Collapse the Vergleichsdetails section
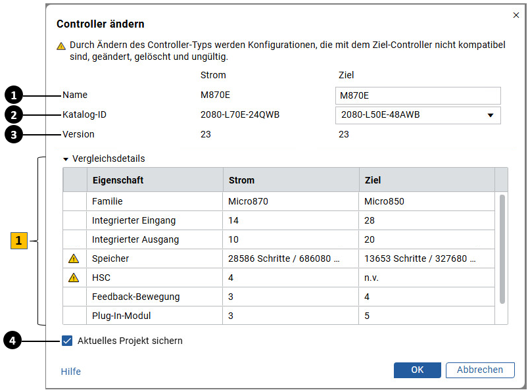 [x=66, y=159]
